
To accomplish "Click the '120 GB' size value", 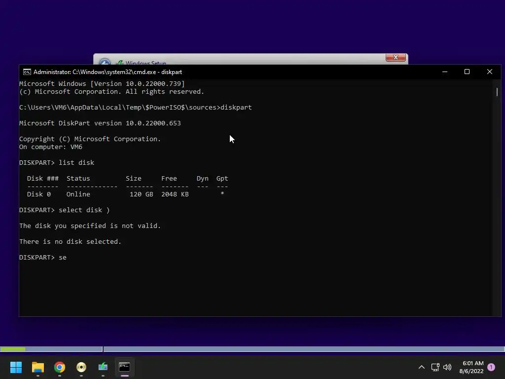I will click(142, 194).
